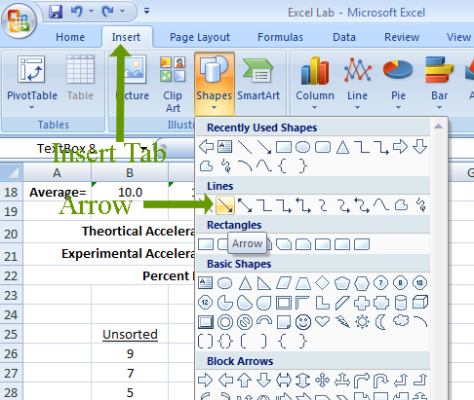Select the Smiley Face shape
Image resolution: width=474 pixels, height=400 pixels.
click(303, 322)
